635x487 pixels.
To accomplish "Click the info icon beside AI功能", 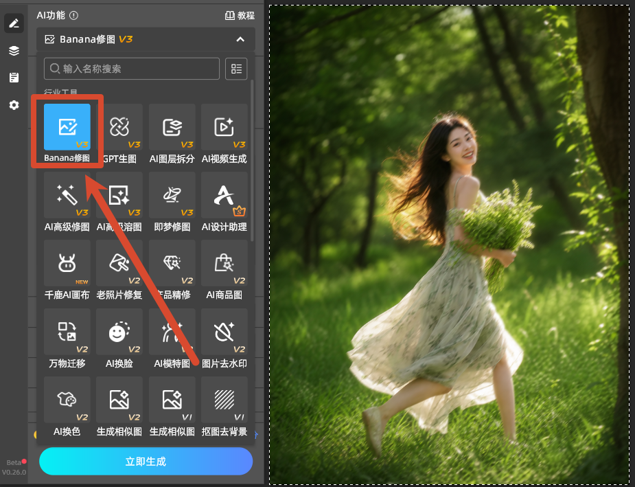I will 73,15.
